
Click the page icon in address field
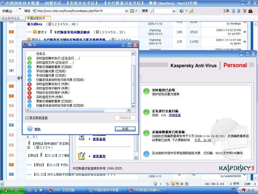(34, 11)
